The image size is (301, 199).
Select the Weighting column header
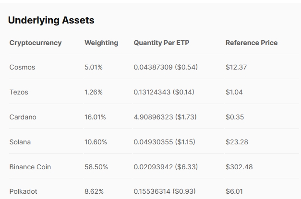[101, 43]
